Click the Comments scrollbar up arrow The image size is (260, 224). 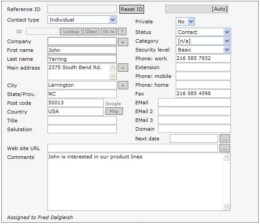(x=226, y=157)
